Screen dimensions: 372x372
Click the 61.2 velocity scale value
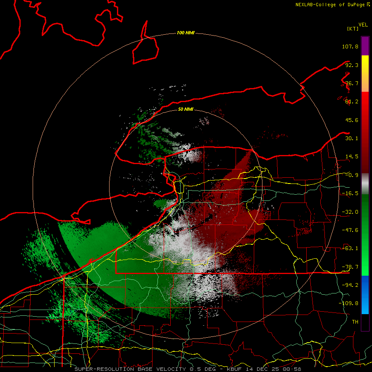click(x=352, y=102)
